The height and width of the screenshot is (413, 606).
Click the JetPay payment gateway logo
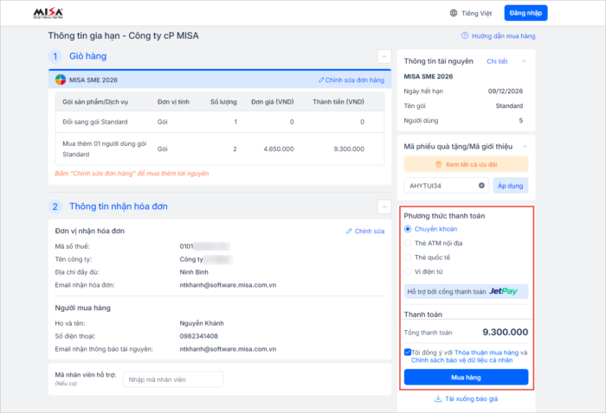pyautogui.click(x=503, y=291)
